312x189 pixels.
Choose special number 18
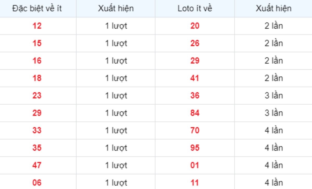tap(37, 78)
